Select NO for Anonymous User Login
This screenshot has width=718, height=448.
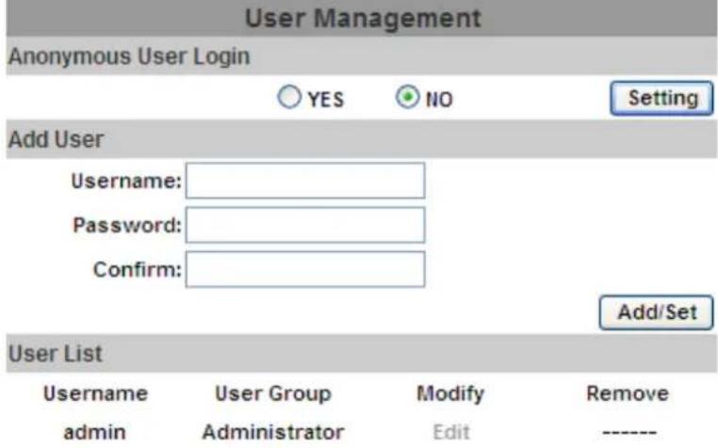[x=408, y=97]
